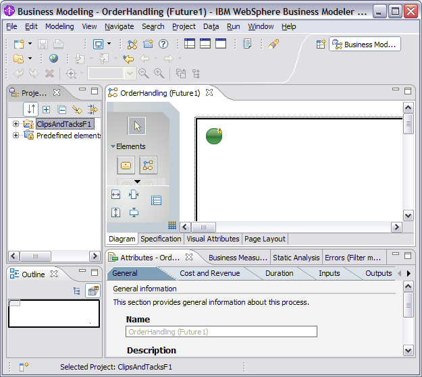
Task: Click the zoom in magnifier icon
Action: 159,73
